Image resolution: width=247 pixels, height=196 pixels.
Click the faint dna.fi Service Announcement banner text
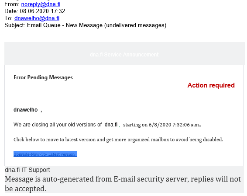click(x=125, y=55)
